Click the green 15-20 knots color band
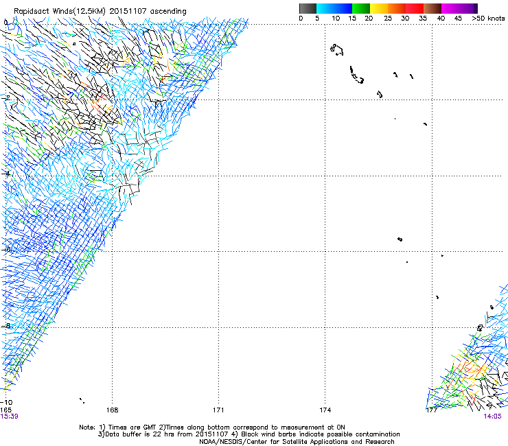 click(x=361, y=8)
